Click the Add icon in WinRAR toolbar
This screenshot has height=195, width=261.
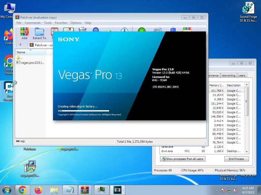tap(24, 33)
